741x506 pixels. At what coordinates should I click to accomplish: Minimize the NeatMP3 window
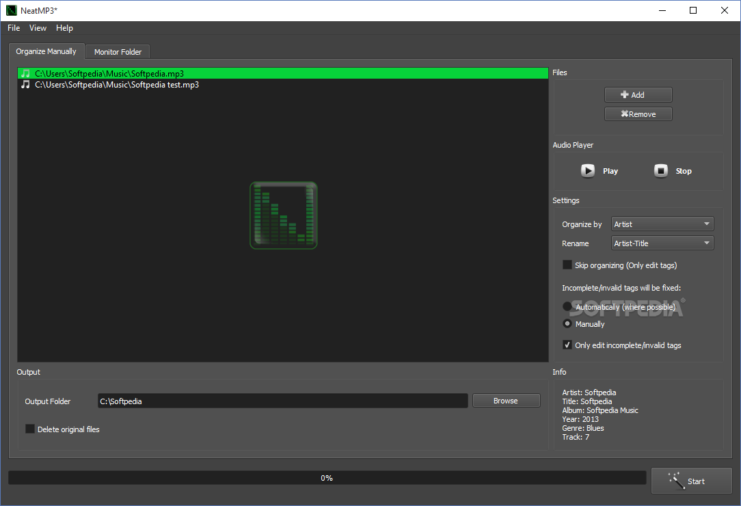click(662, 10)
